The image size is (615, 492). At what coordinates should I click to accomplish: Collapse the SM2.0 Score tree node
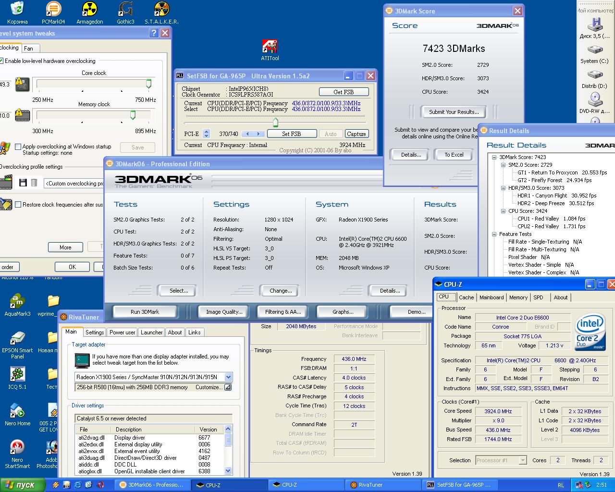503,165
